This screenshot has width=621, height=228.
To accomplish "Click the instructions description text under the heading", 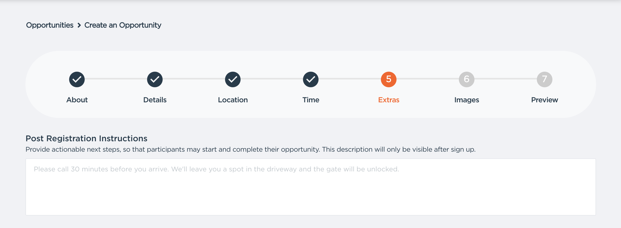I will (x=250, y=150).
